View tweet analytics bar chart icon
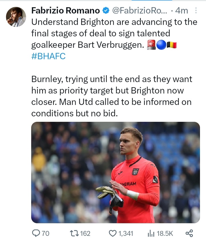 (x=151, y=233)
